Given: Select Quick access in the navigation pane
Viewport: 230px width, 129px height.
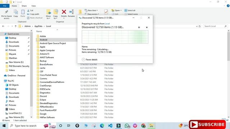Looking at the screenshot, I should pyautogui.click(x=13, y=34).
